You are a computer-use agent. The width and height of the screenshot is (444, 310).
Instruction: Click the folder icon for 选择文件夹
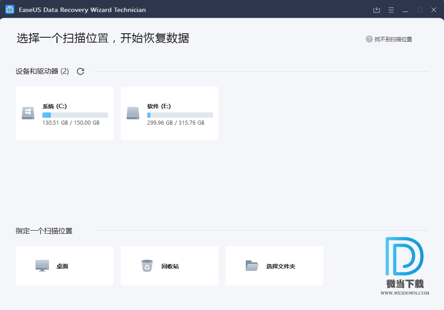click(x=252, y=266)
